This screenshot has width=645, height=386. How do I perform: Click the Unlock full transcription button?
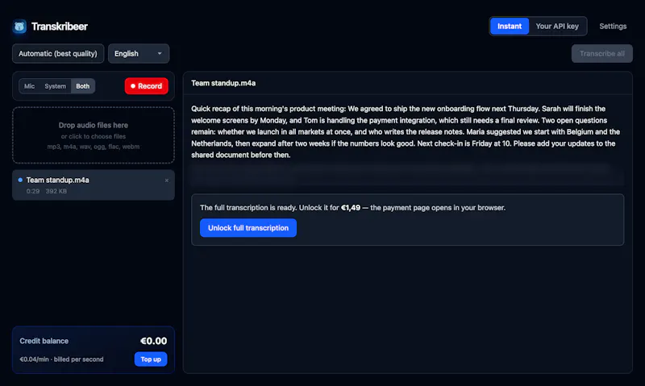248,228
